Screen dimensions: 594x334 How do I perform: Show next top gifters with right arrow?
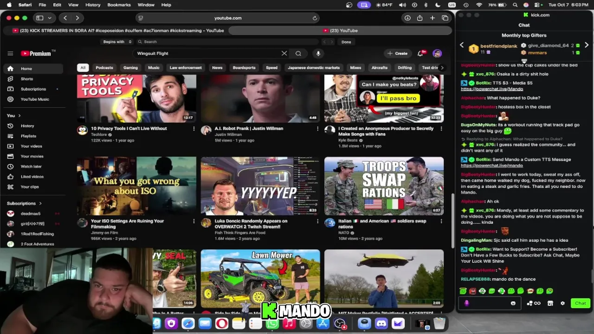(x=587, y=45)
